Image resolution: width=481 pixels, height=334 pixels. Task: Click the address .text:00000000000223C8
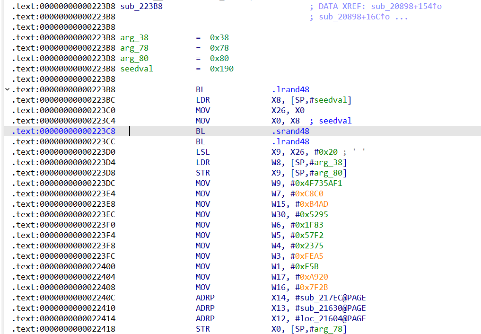[63, 131]
